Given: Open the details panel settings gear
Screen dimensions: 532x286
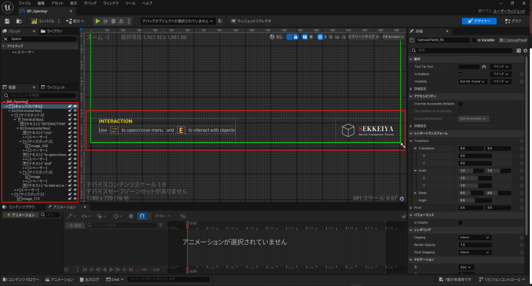Looking at the screenshot, I should click(x=525, y=51).
